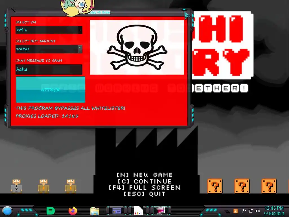Switch to the game document taskbar item
289x217 pixels.
(139, 211)
